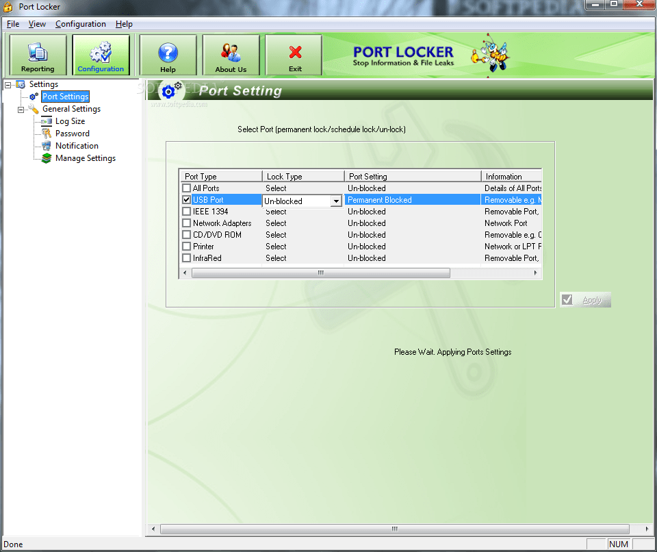Open the File menu
This screenshot has width=657, height=552.
[x=13, y=24]
